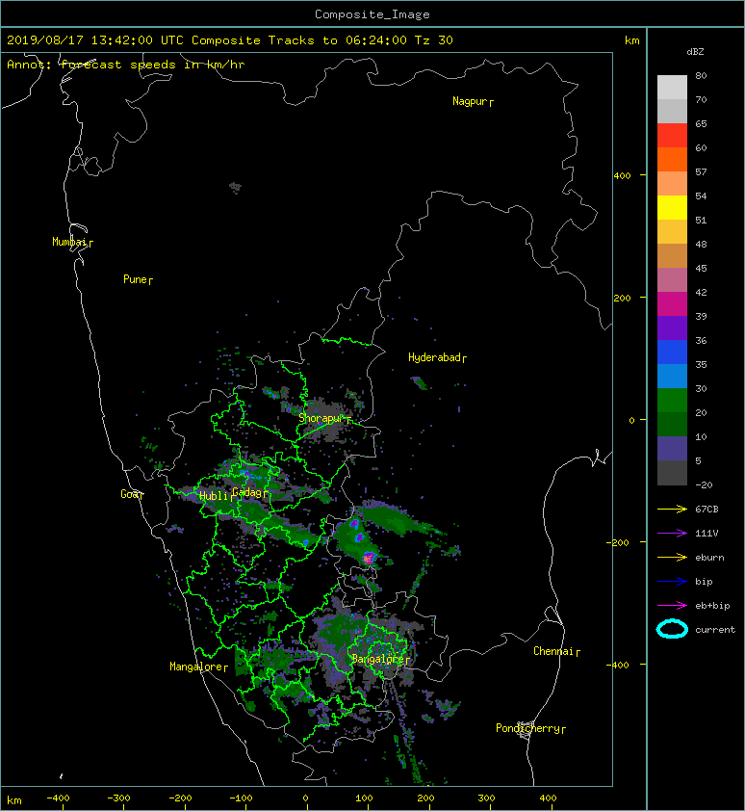Click the Chennai city label

point(553,651)
